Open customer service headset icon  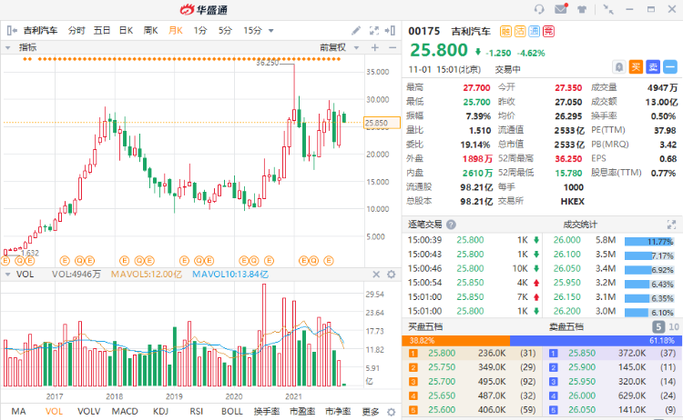[x=539, y=9]
